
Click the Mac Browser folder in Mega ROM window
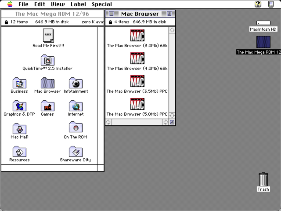tap(47, 83)
